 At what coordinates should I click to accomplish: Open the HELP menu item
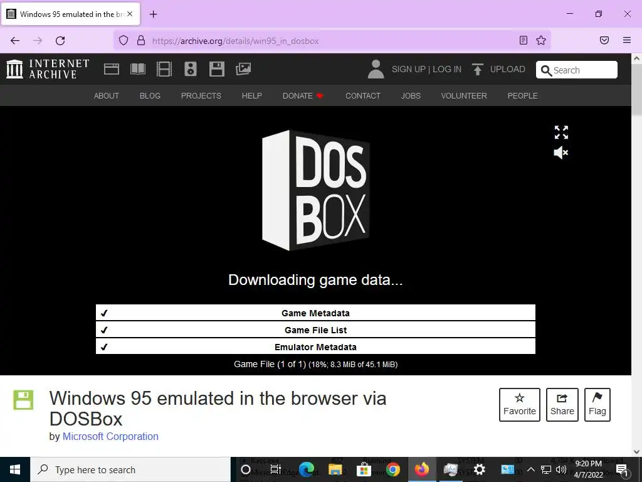(252, 96)
